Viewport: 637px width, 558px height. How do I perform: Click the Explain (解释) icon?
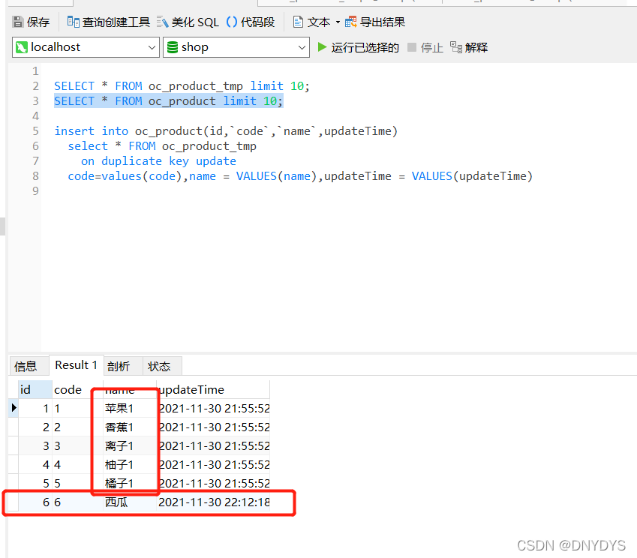click(456, 47)
